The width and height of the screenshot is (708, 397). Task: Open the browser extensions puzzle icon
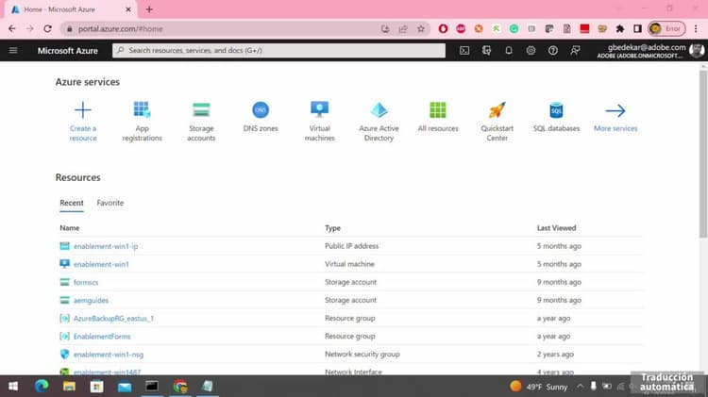[619, 29]
